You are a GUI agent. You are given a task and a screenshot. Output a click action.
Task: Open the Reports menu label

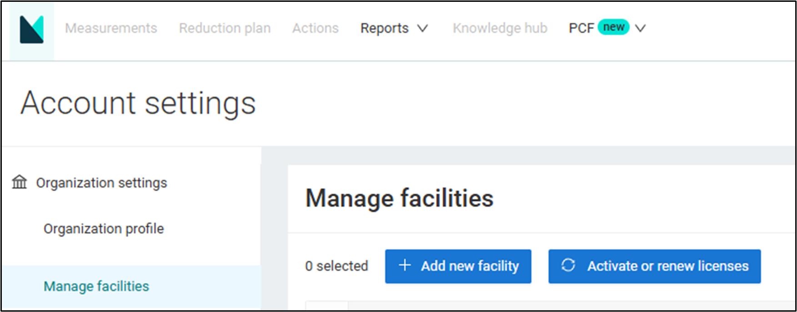click(384, 28)
